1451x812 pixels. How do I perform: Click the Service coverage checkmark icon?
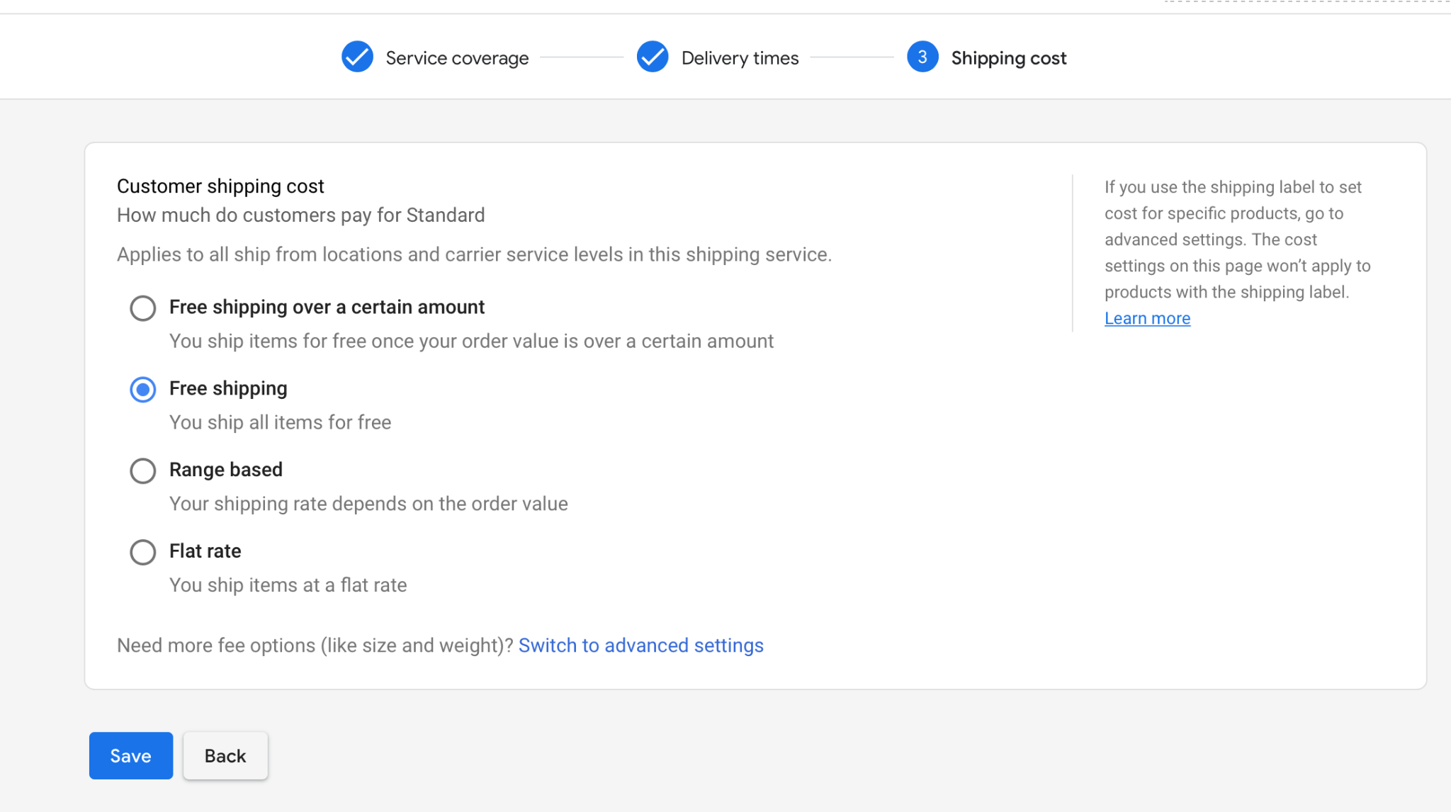(357, 57)
